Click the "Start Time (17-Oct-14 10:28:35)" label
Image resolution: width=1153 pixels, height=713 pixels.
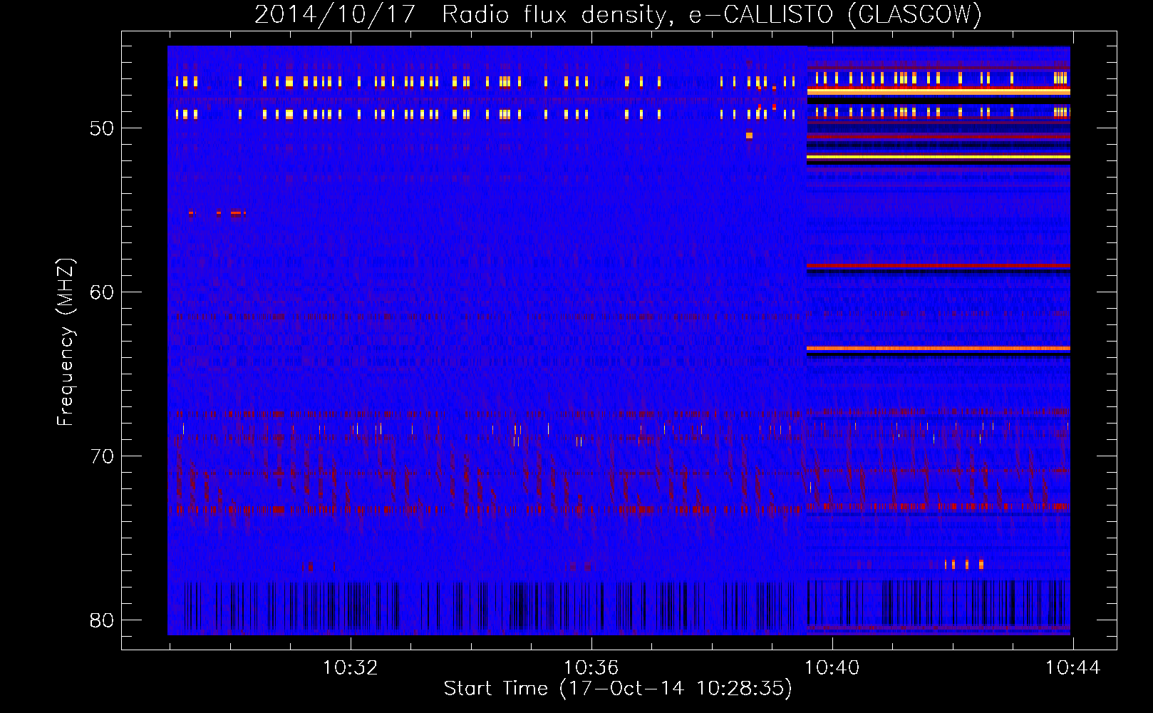point(618,689)
